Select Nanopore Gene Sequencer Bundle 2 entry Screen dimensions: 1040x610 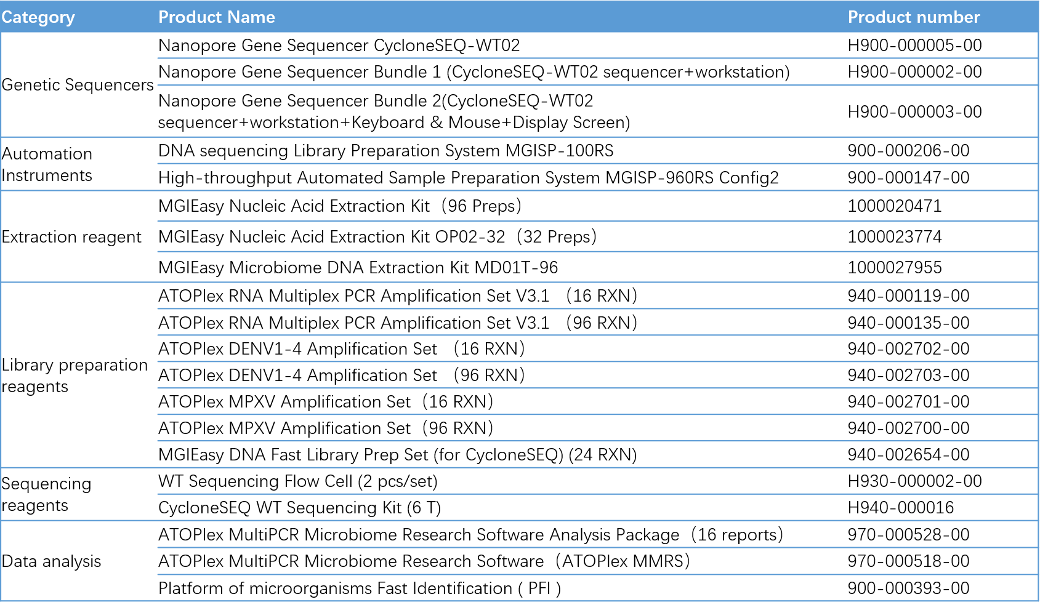coord(394,111)
